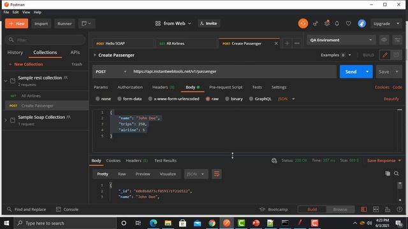The width and height of the screenshot is (408, 229).
Task: Expand the Create Passenger request title
Action: pyautogui.click(x=95, y=55)
